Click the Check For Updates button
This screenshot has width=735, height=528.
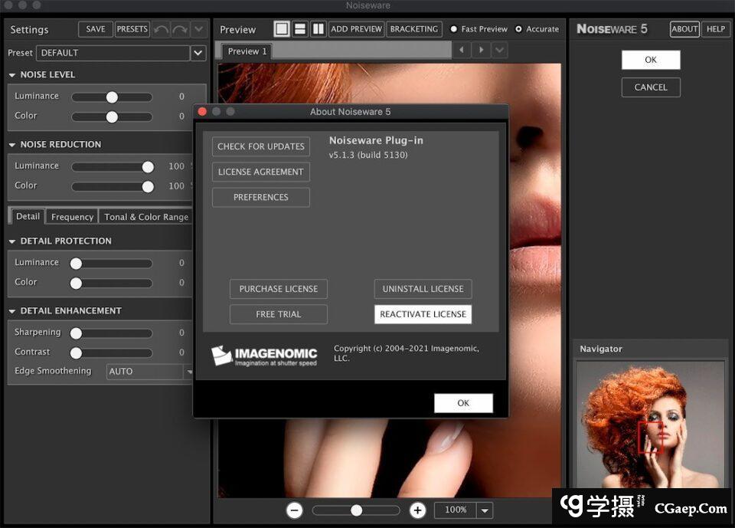(260, 146)
